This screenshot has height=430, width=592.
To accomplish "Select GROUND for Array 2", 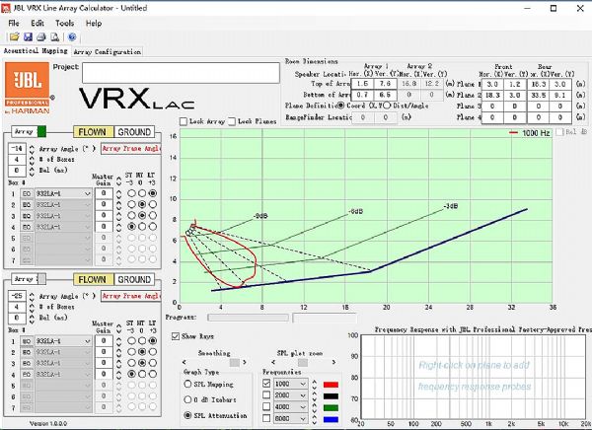I will (134, 279).
